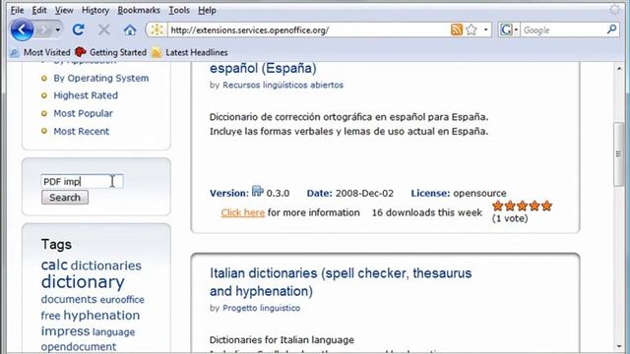630x354 pixels.
Task: Click the stop loading X icon
Action: pos(104,29)
